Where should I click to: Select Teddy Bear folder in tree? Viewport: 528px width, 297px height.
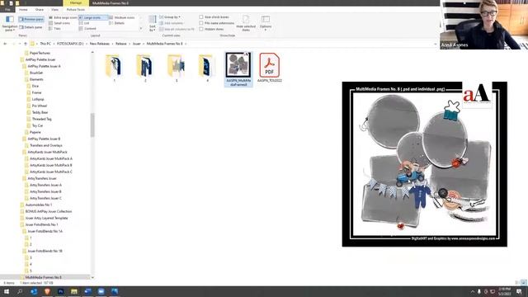click(40, 112)
